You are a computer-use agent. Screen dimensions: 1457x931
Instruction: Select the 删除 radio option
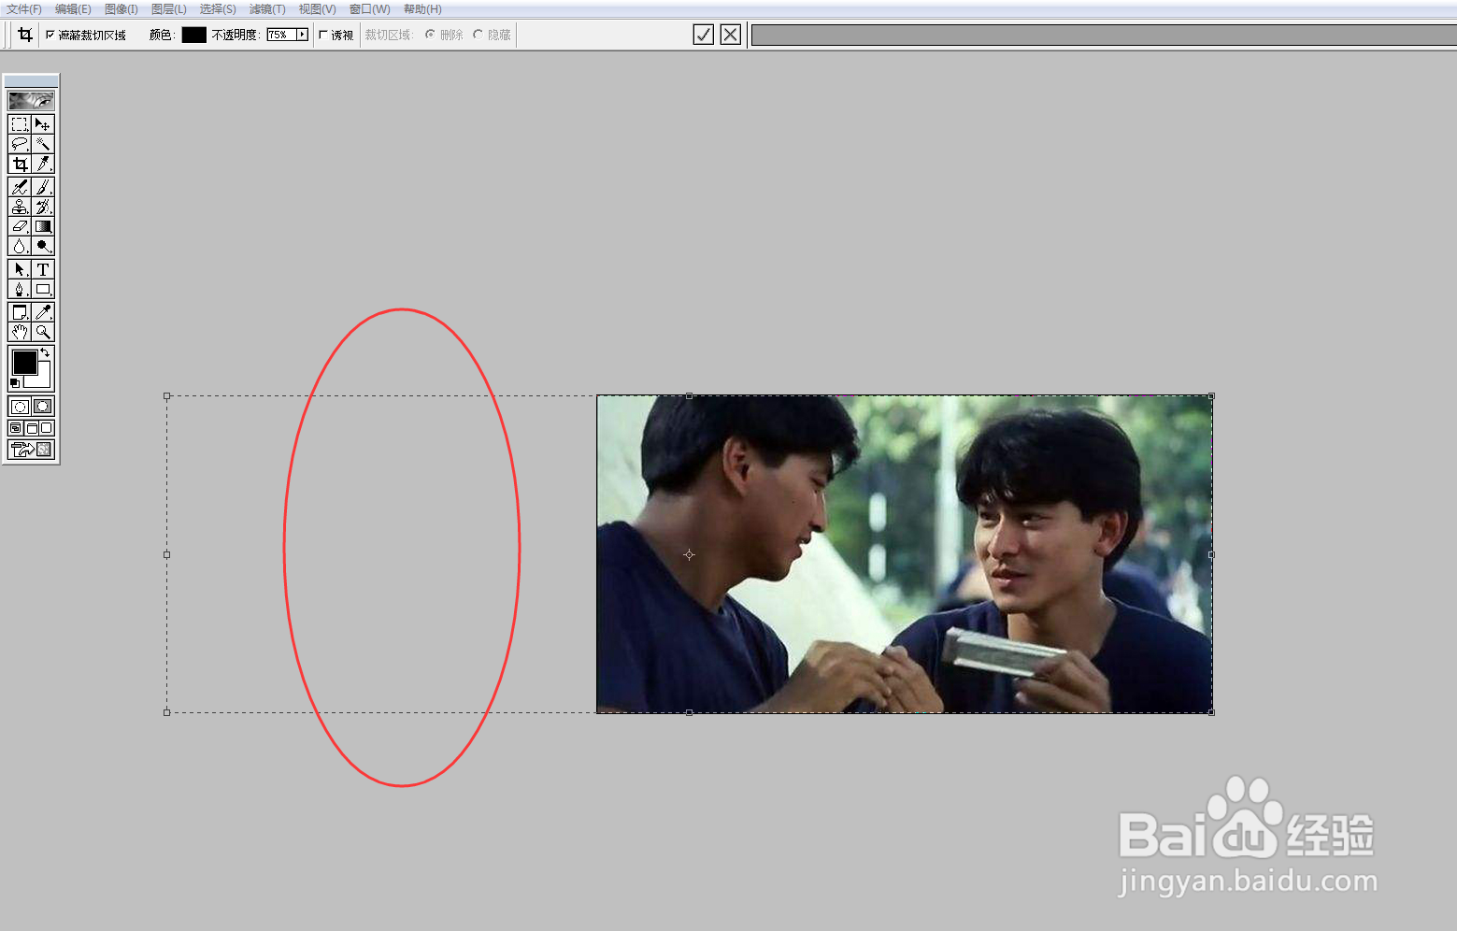pos(430,35)
